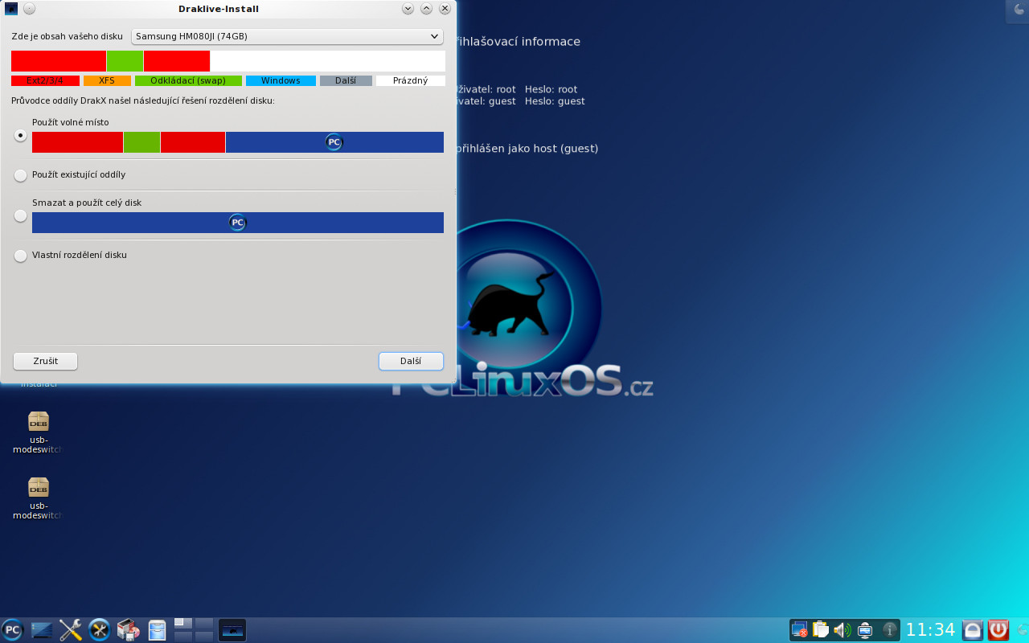Click the 11:34 clock

point(930,630)
